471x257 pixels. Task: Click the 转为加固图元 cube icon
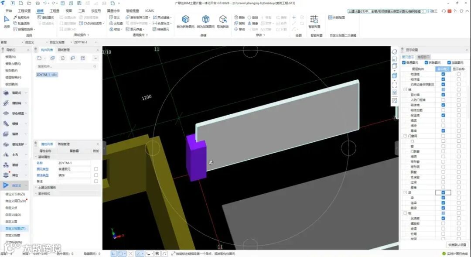(206, 20)
